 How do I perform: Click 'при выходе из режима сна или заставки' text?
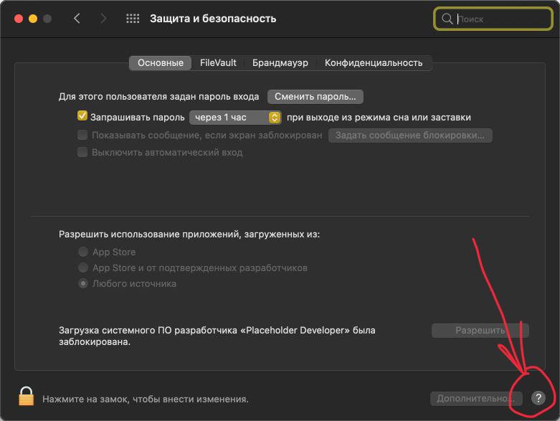click(379, 118)
